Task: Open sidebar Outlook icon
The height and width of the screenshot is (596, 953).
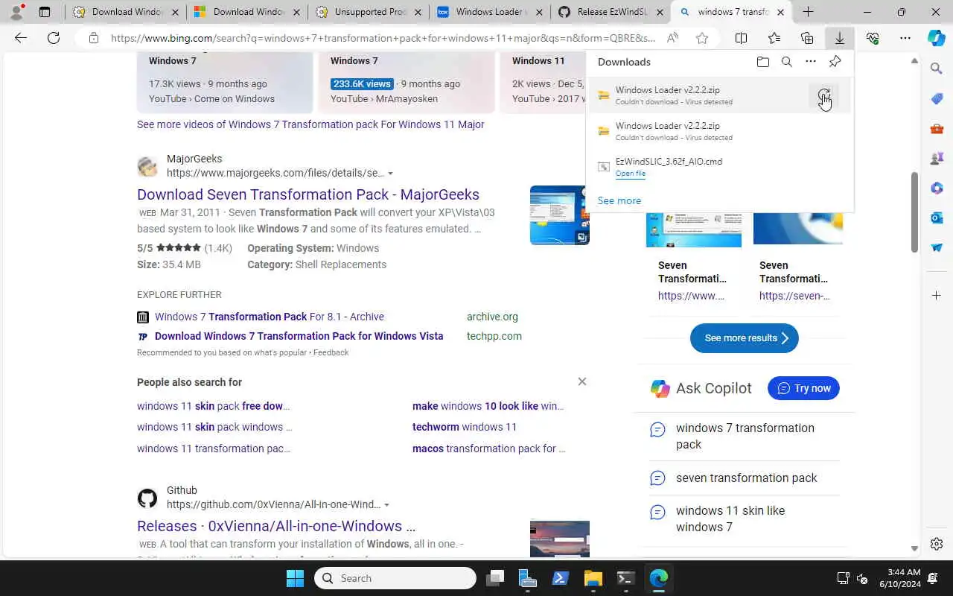Action: coord(937,218)
